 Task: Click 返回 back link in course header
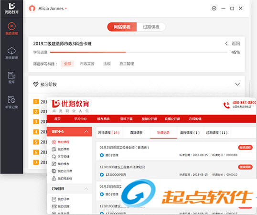(x=233, y=43)
